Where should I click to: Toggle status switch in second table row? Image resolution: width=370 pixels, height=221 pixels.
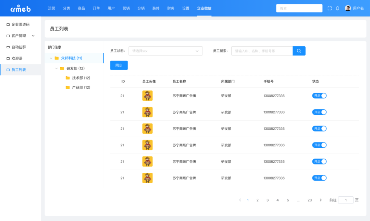[x=319, y=112]
